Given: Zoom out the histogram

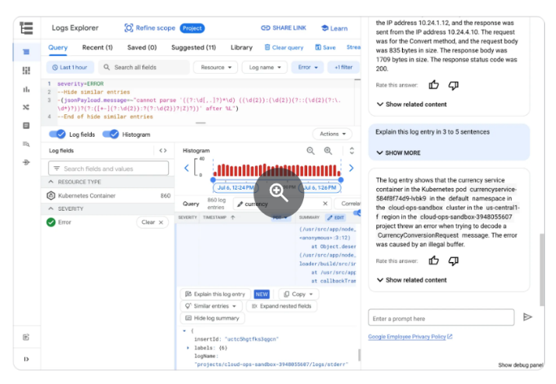Looking at the screenshot, I should tap(310, 151).
